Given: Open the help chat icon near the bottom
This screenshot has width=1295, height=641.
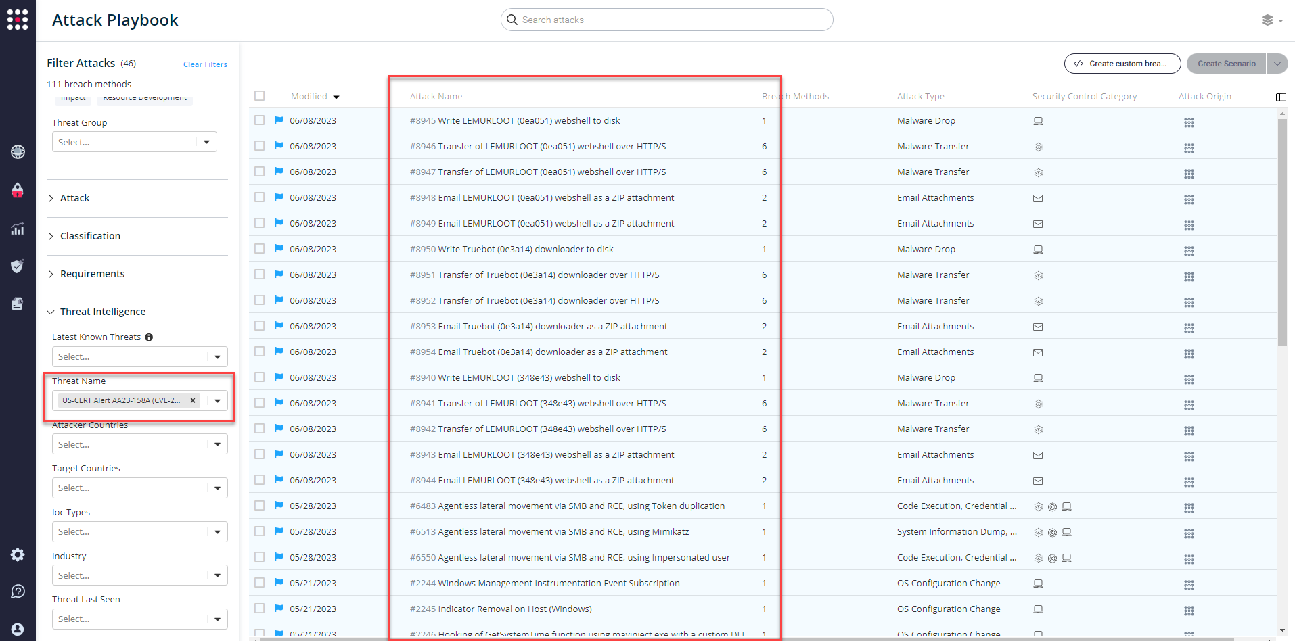Looking at the screenshot, I should [x=18, y=591].
